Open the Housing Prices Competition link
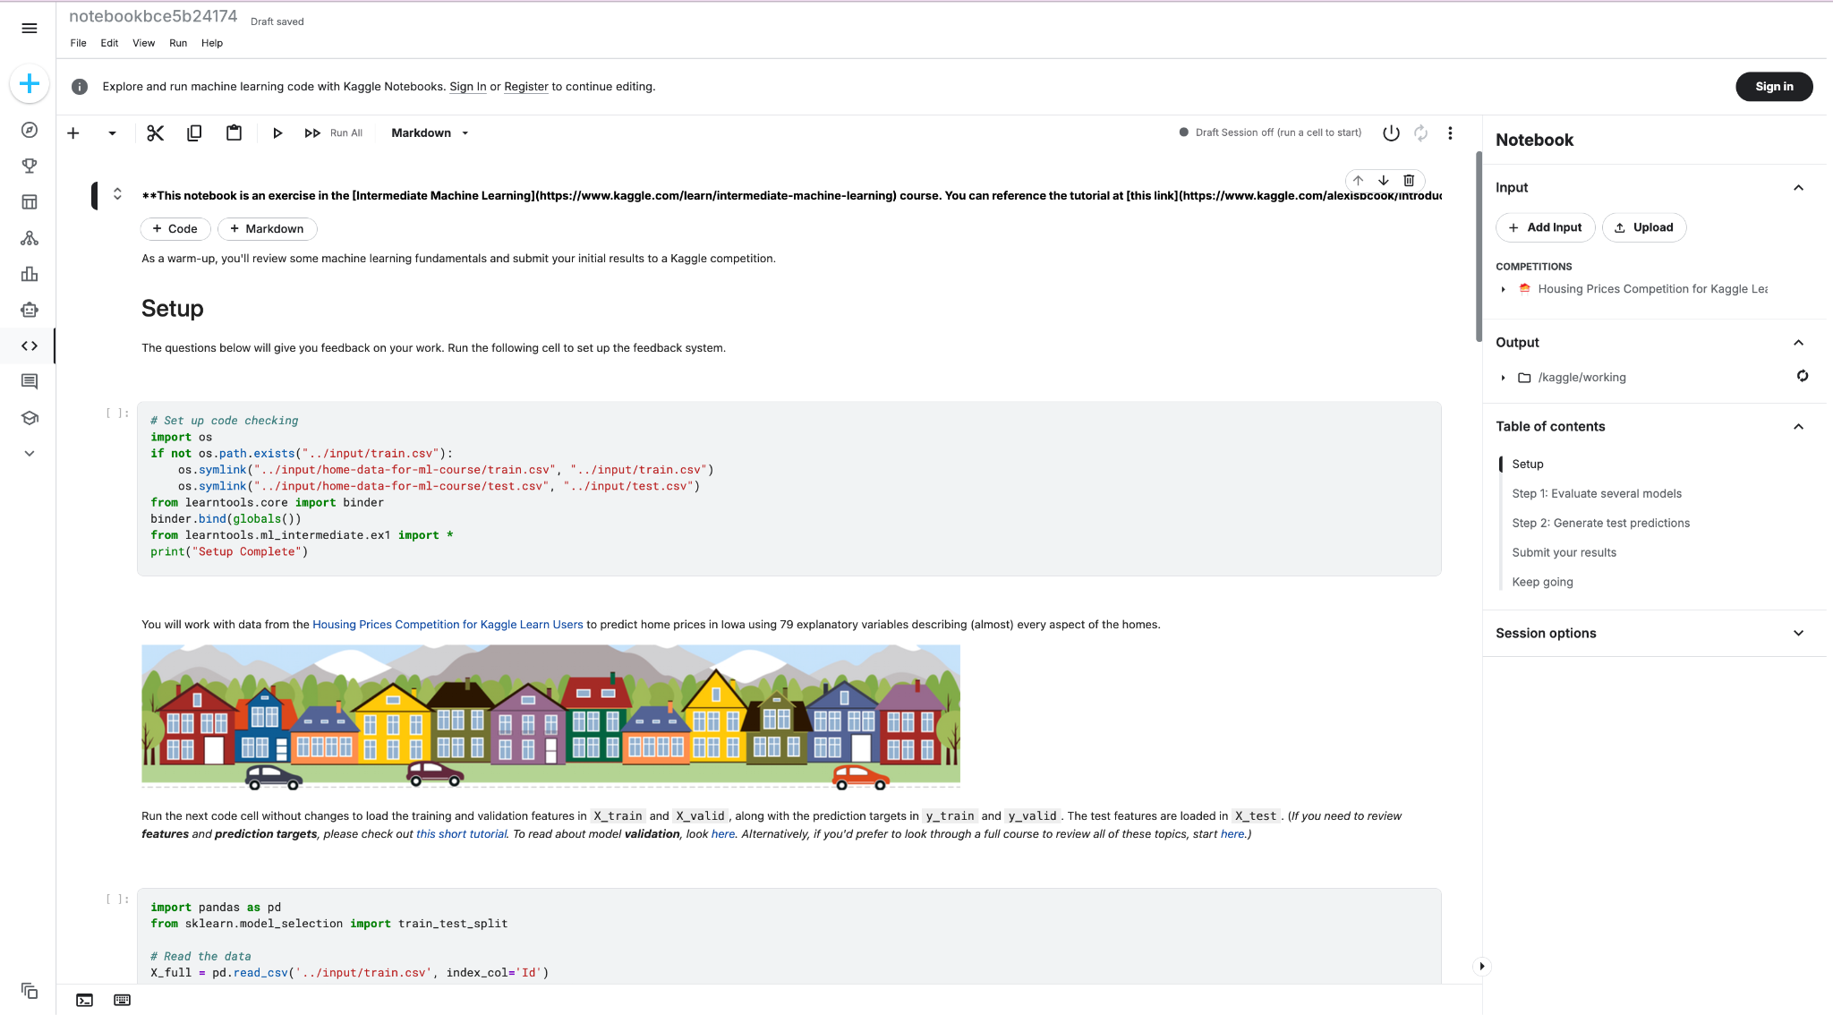Screen dimensions: 1833x1015 (447, 624)
